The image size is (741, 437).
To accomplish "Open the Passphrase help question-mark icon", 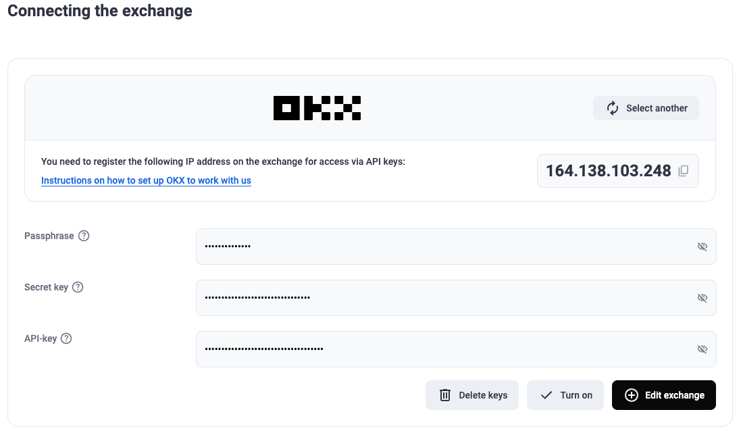I will click(84, 236).
